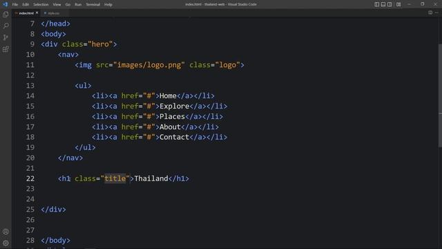Close the VS Code window
Screen dimensions: 442x249
pos(435,4)
